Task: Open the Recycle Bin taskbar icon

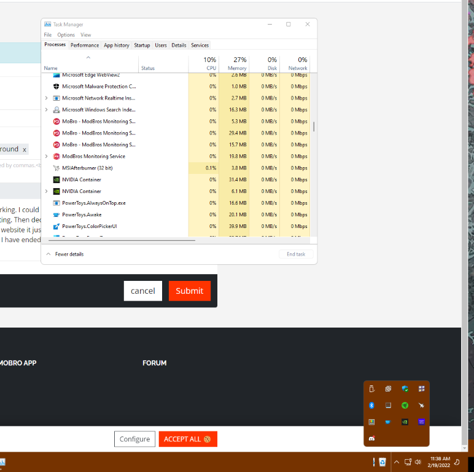Action: click(383, 462)
